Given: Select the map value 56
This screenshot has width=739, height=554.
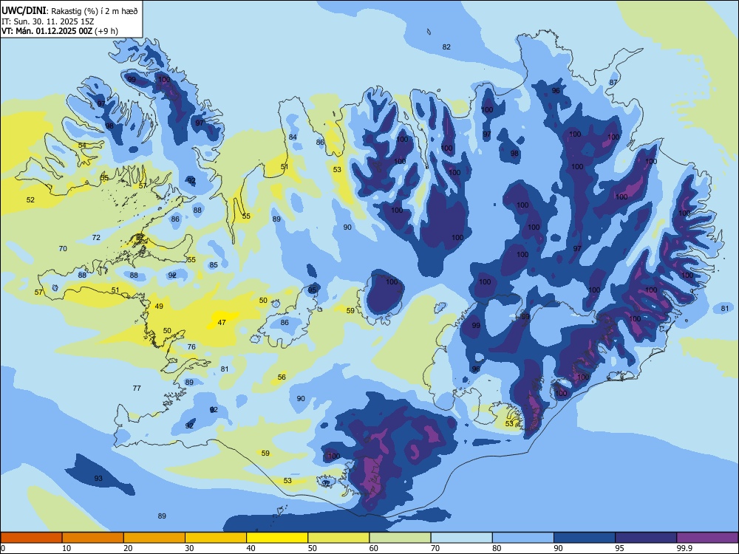Looking at the screenshot, I should [x=282, y=377].
